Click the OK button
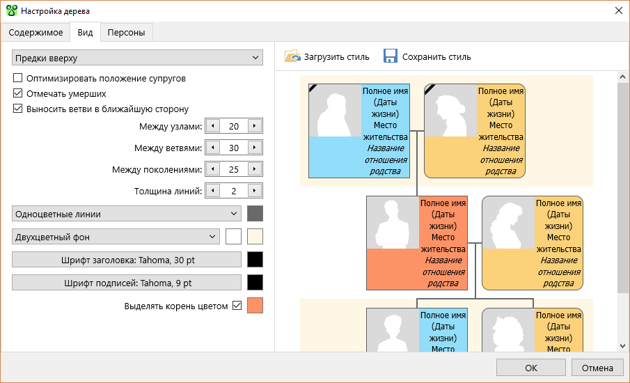 click(x=531, y=368)
